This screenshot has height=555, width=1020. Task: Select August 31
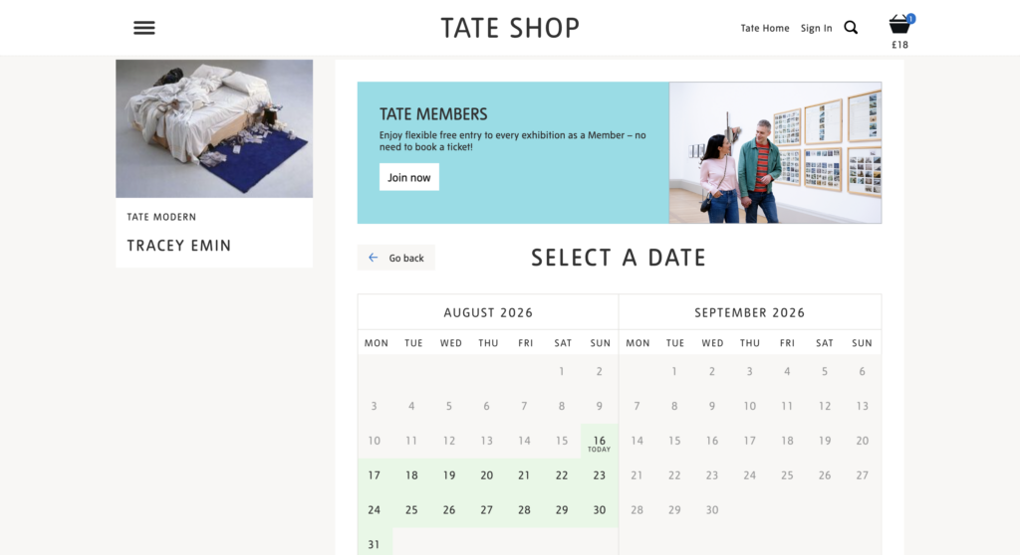375,543
